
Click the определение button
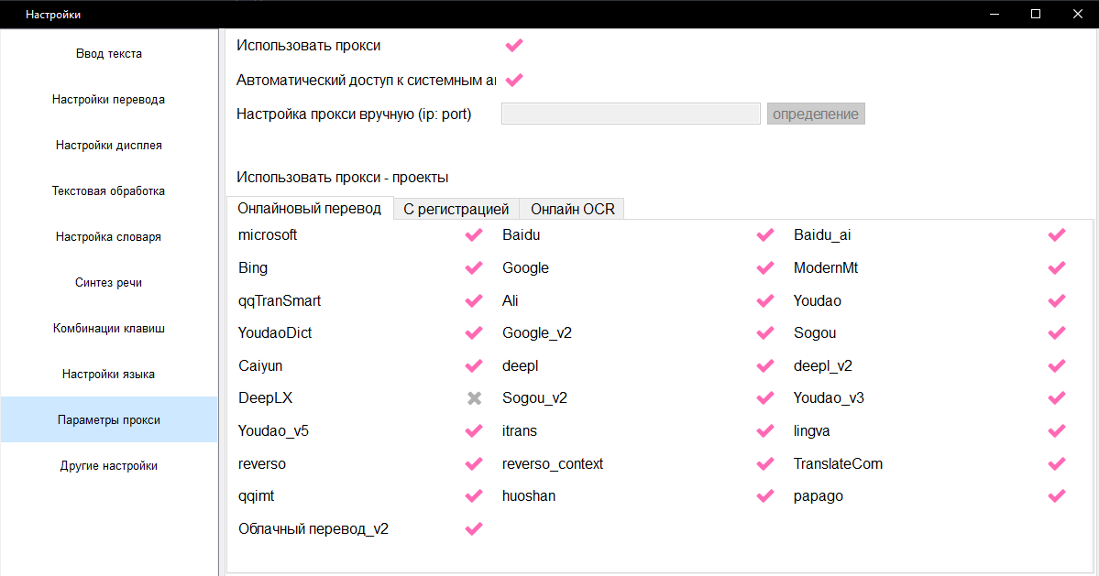tap(816, 114)
